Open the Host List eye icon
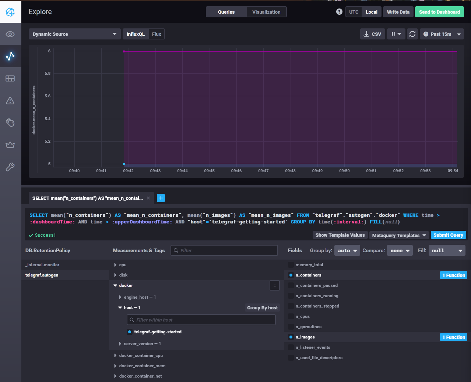Image resolution: width=471 pixels, height=382 pixels. [x=10, y=34]
